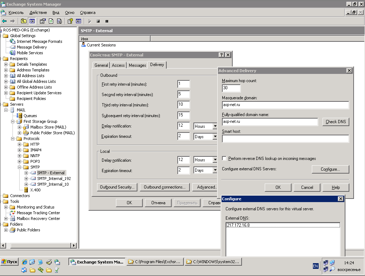Image resolution: width=365 pixels, height=276 pixels.
Task: Open the Properties toolbar icon
Action: (42, 21)
